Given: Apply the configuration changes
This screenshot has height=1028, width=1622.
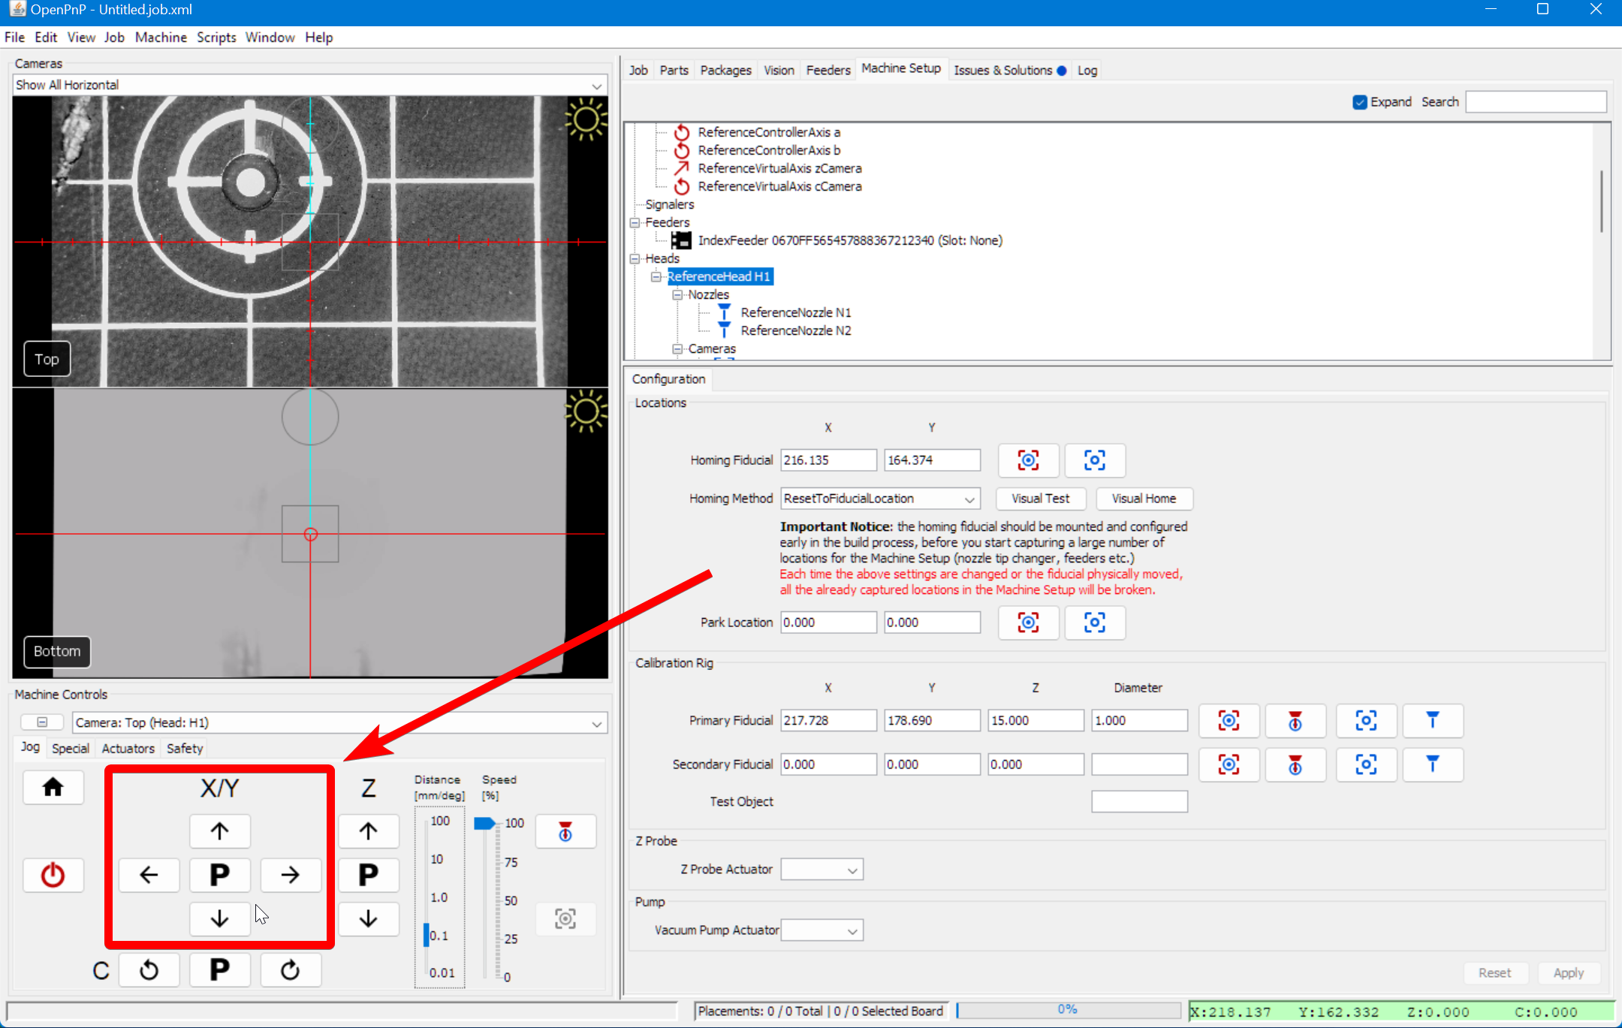Looking at the screenshot, I should click(x=1569, y=972).
